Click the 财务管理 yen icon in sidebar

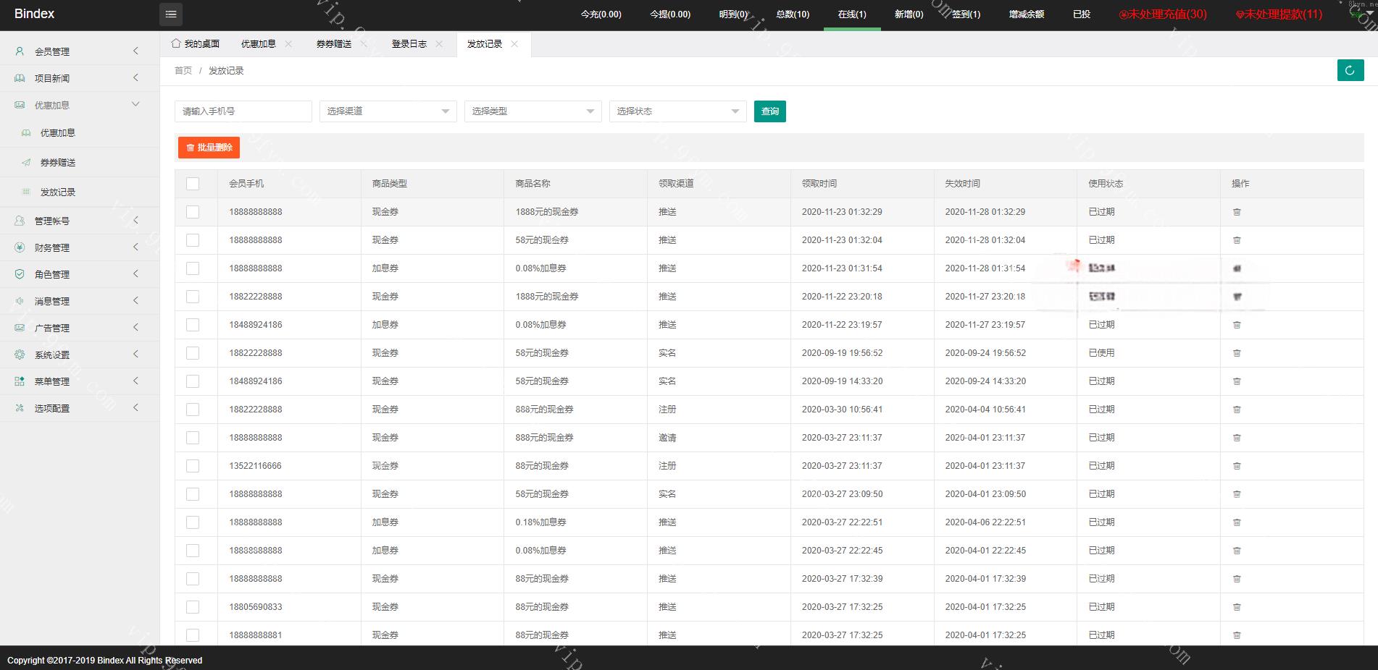click(x=20, y=247)
